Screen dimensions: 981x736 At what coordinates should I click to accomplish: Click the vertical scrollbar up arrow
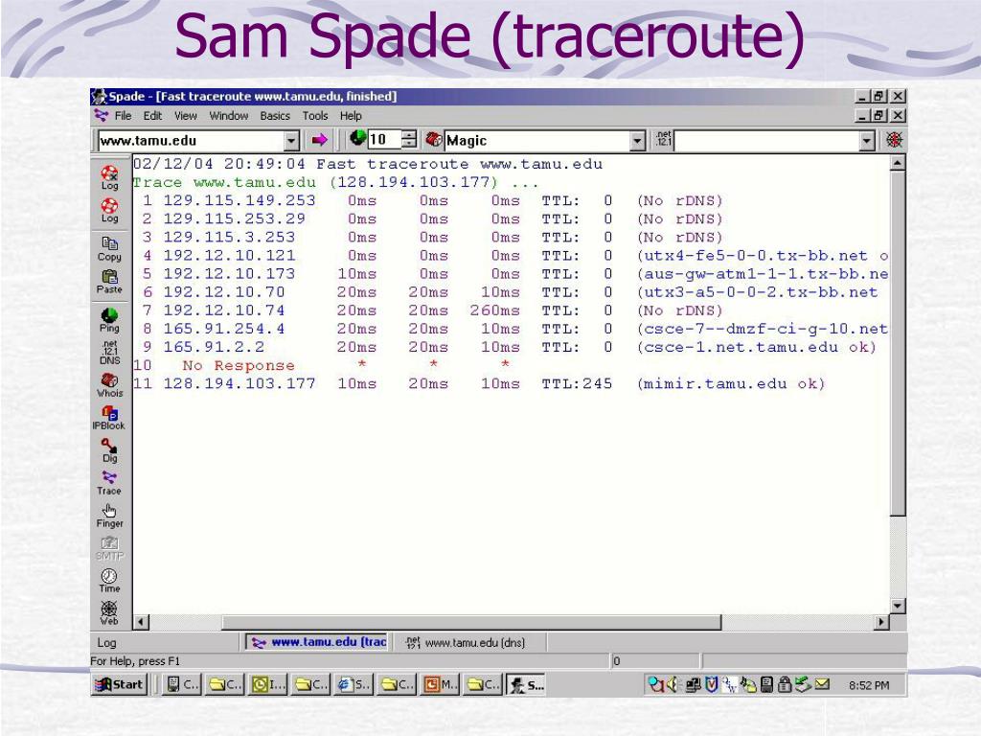[897, 163]
